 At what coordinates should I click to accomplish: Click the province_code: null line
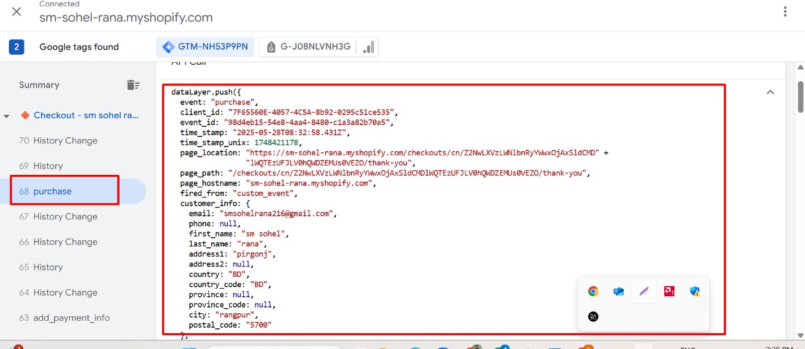[x=232, y=304]
